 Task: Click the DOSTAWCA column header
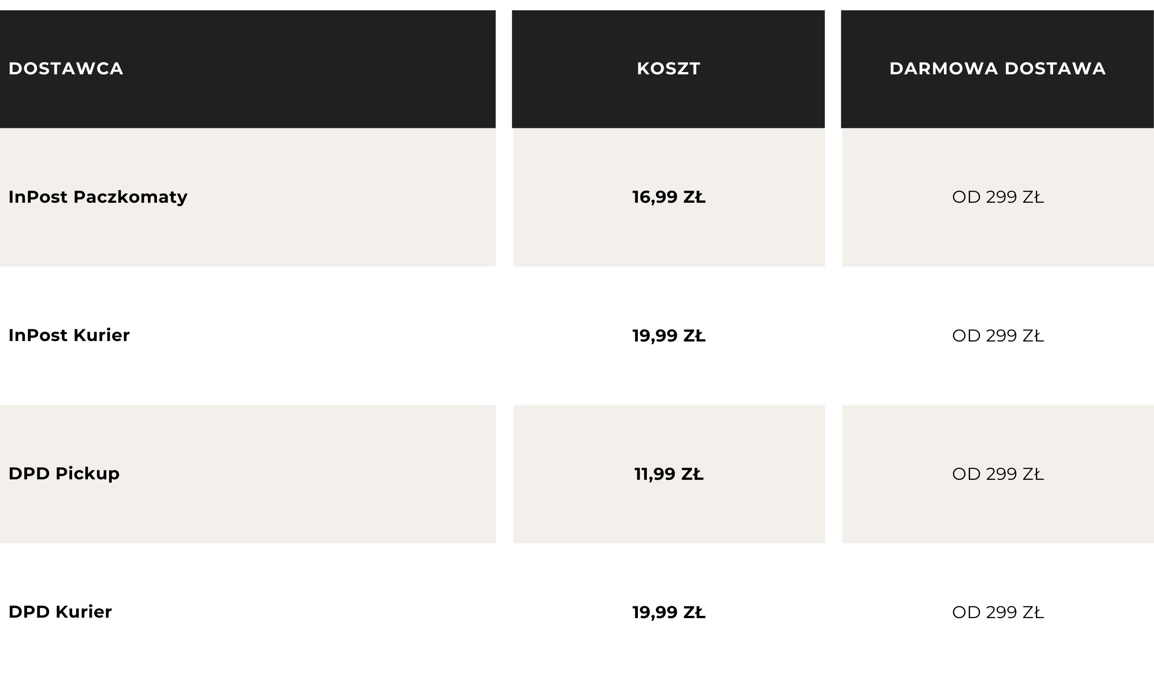tap(66, 68)
